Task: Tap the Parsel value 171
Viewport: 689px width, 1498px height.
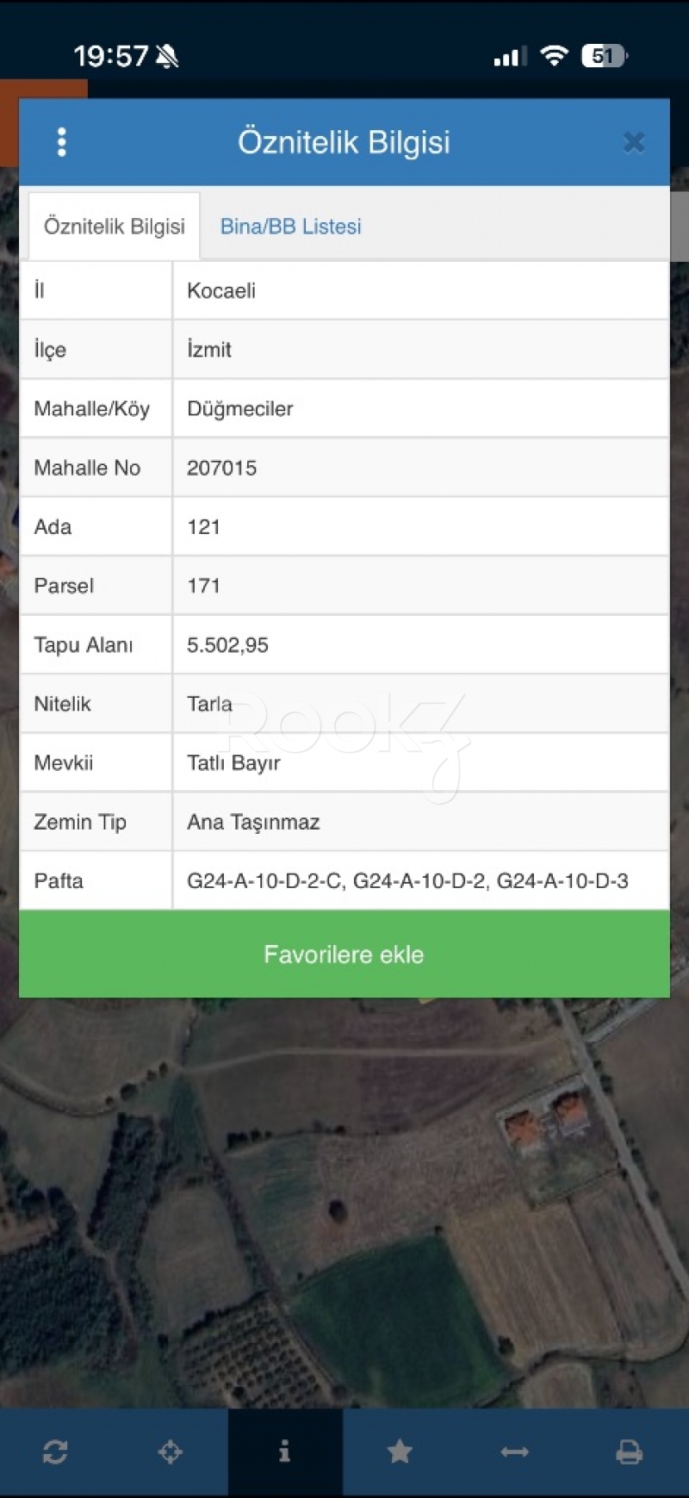Action: (204, 586)
